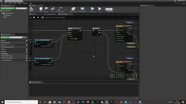Open the Hide Unrelated options dropdown arrow
The width and height of the screenshot is (186, 104).
coord(66,10)
